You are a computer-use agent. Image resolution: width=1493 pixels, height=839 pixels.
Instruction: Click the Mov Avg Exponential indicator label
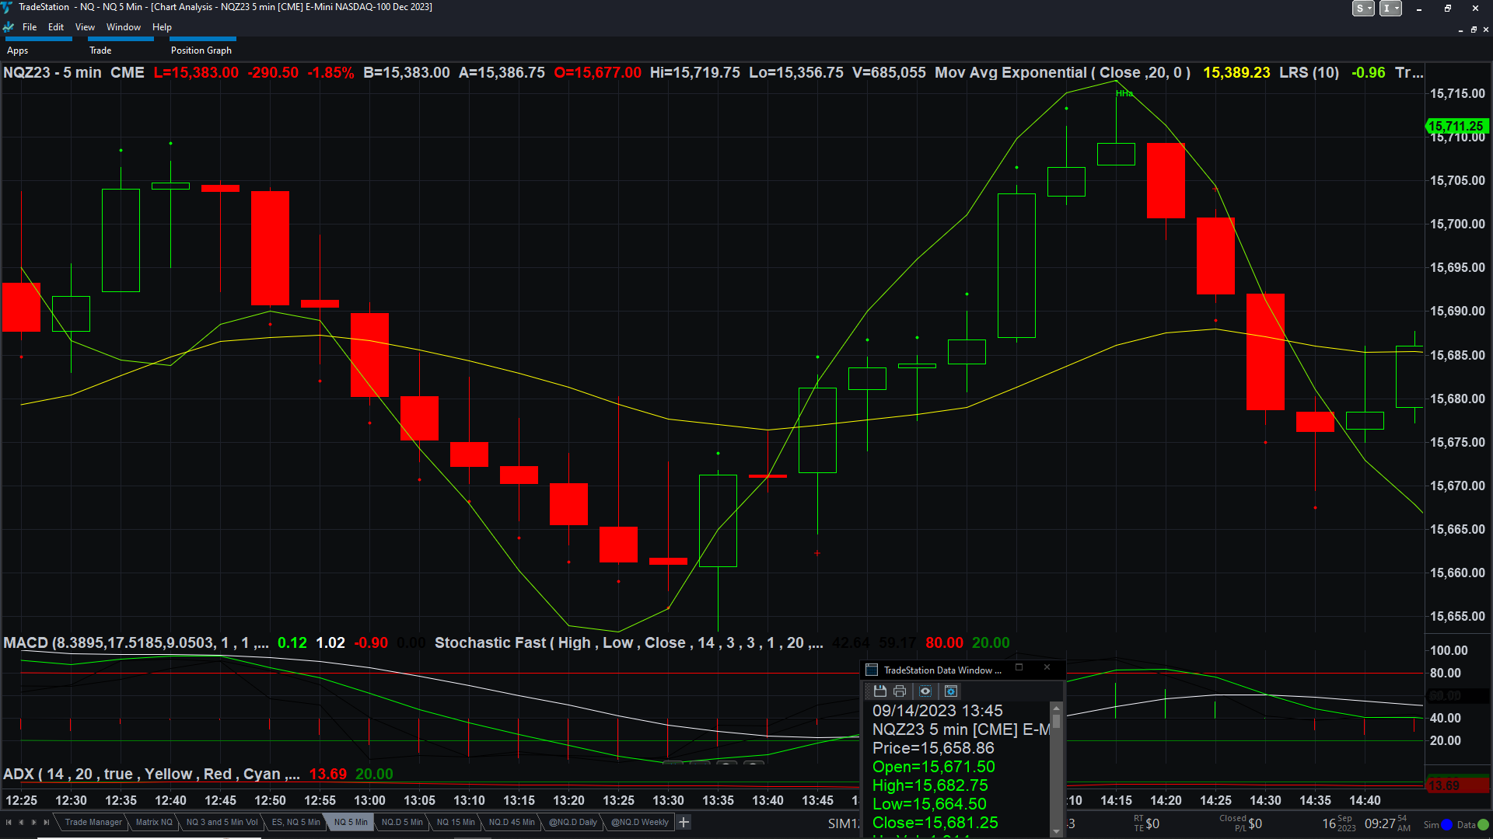click(1062, 73)
